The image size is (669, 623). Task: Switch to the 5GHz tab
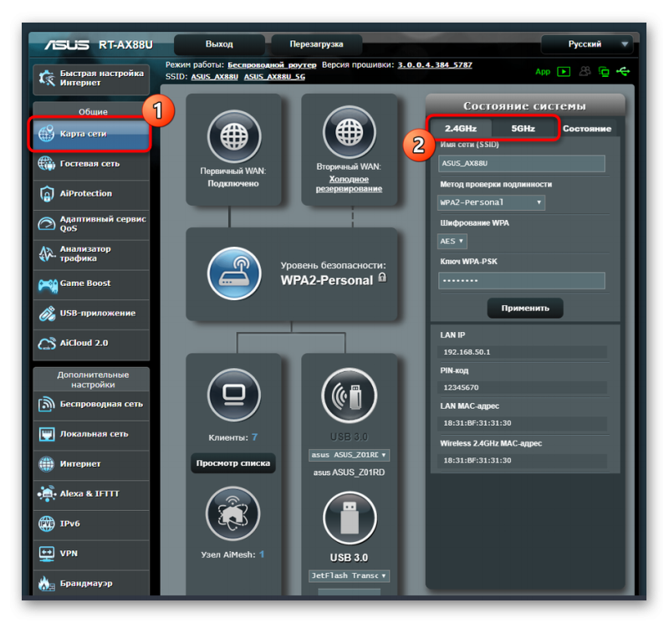point(523,129)
